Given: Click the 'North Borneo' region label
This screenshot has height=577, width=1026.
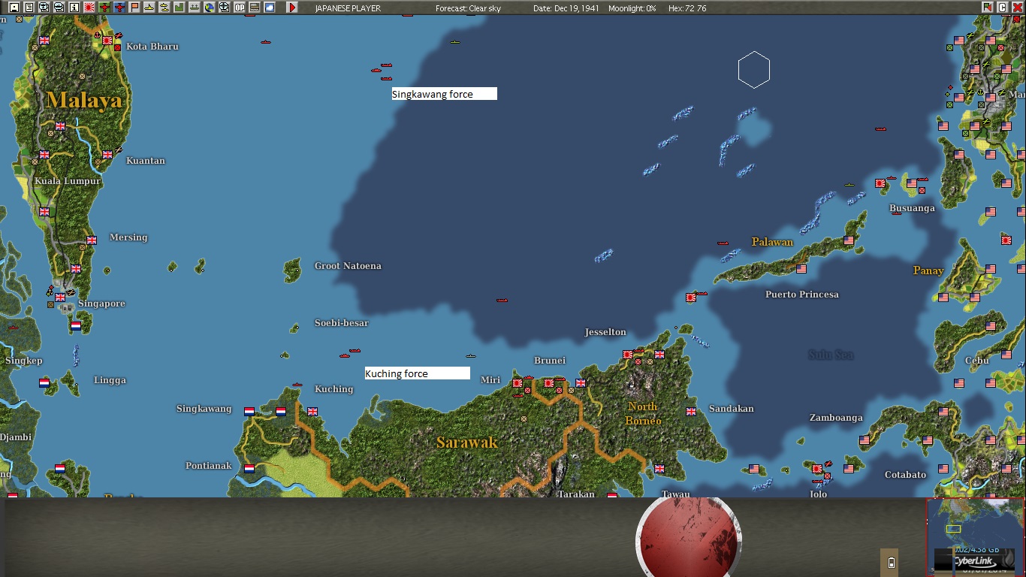Looking at the screenshot, I should coord(644,414).
